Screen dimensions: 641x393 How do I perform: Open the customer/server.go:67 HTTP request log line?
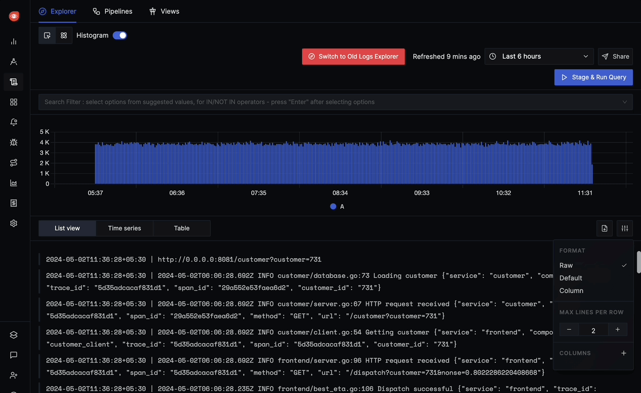point(296,310)
